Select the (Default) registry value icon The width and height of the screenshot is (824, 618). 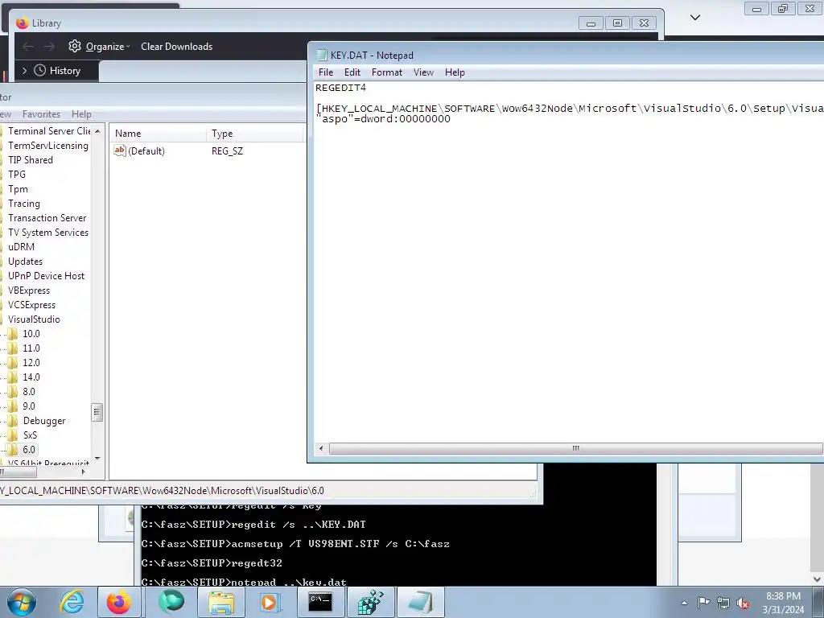pyautogui.click(x=120, y=150)
